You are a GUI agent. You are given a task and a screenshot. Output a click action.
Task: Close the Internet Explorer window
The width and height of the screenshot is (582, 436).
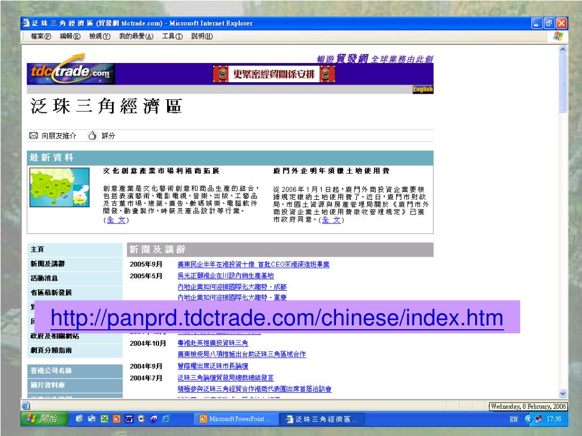pyautogui.click(x=562, y=23)
